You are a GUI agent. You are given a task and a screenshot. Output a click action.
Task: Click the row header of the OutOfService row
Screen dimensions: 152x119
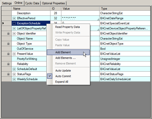[7, 49]
